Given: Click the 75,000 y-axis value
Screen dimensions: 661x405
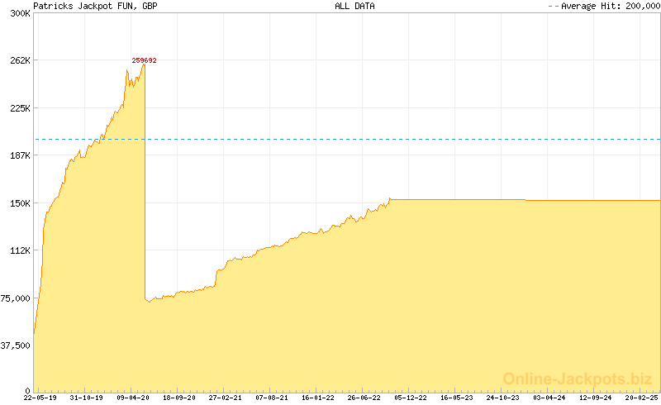Looking at the screenshot, I should pos(16,298).
